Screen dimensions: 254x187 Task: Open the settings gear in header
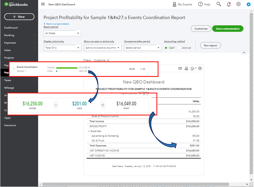tap(238, 4)
